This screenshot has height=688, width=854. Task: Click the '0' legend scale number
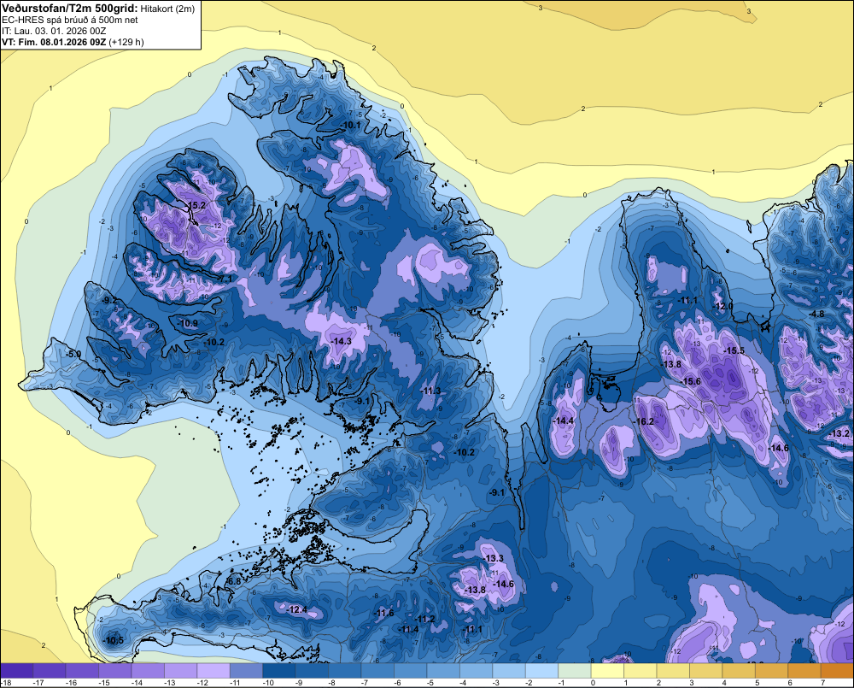[594, 683]
